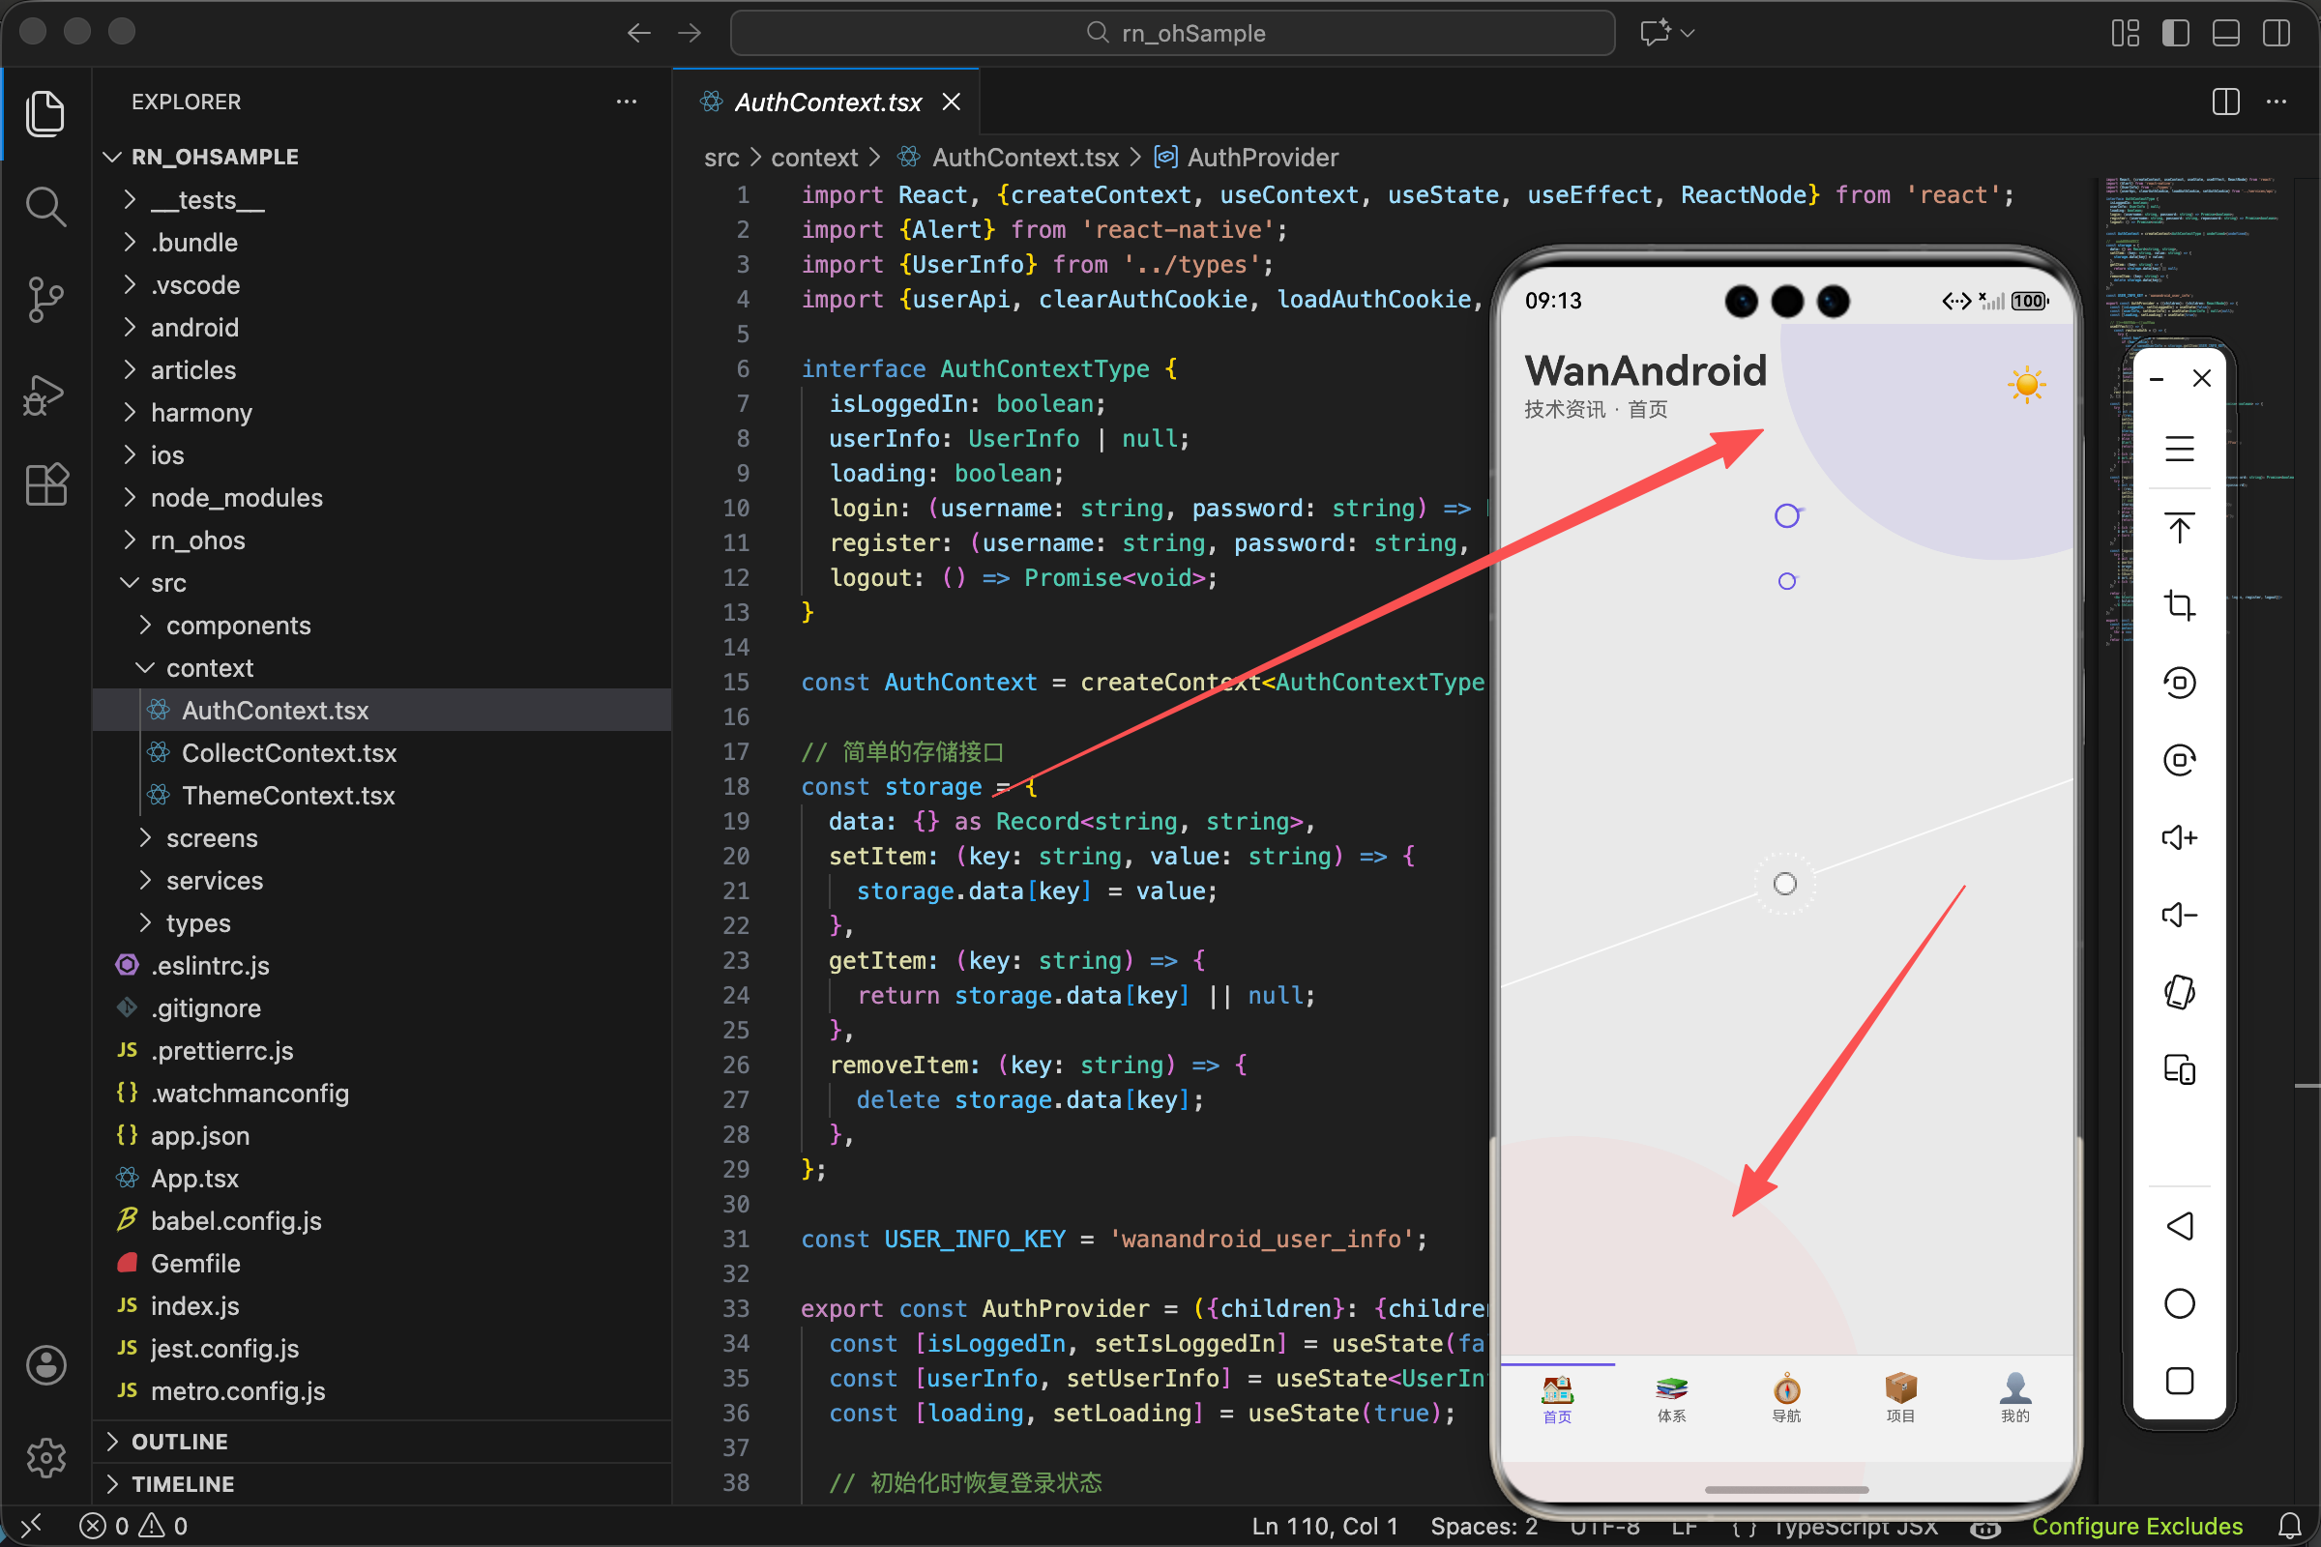Click the Ln 110, Col 1 indicator
Viewport: 2321px width, 1547px height.
pyautogui.click(x=1325, y=1526)
